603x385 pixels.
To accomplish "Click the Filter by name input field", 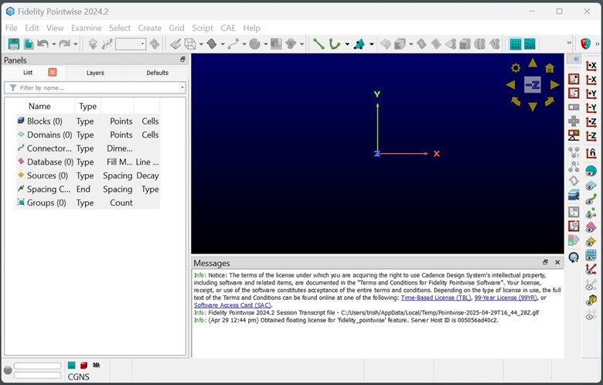I will [95, 87].
